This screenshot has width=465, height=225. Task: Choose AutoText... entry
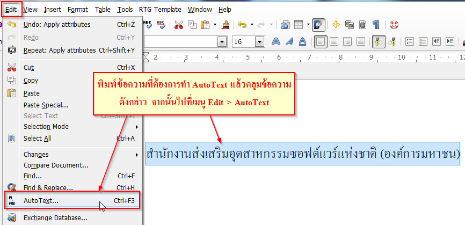[x=72, y=201]
